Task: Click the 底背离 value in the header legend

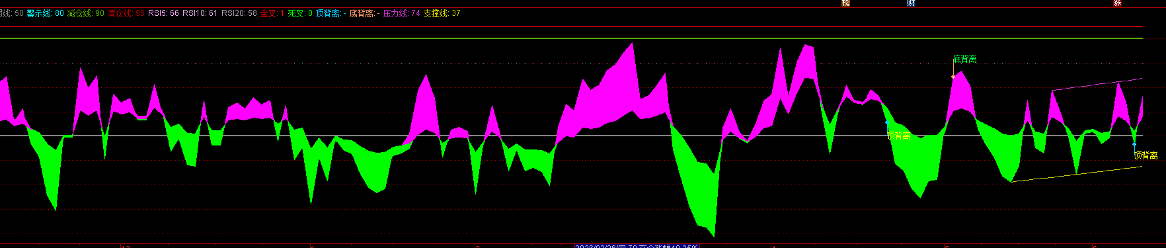Action: pos(365,13)
